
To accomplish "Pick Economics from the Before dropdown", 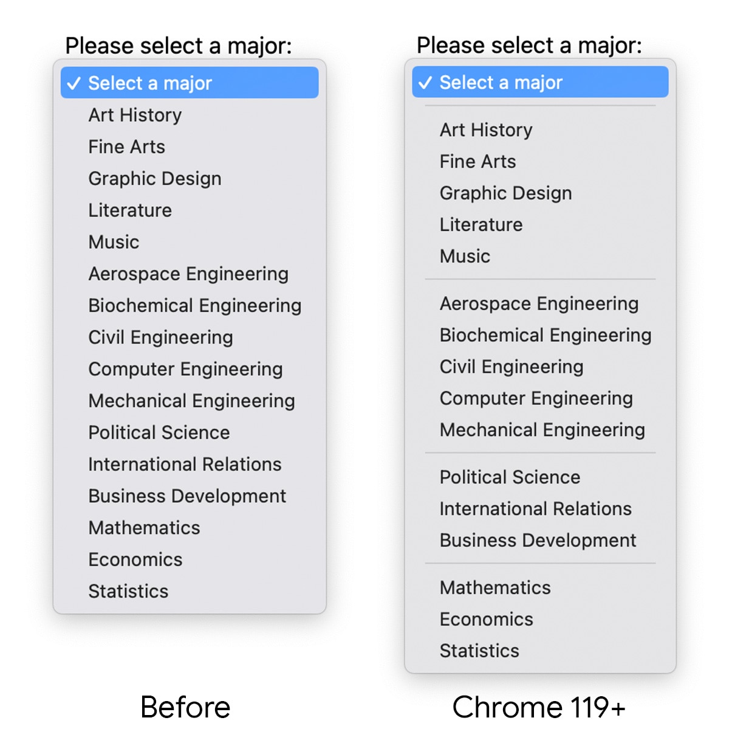I will coord(135,559).
